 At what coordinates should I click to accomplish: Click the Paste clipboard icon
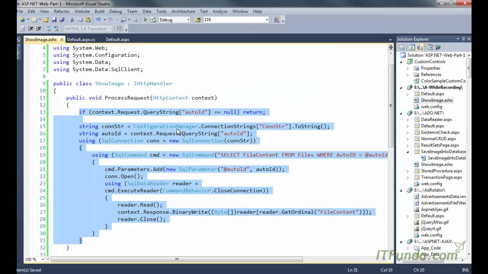88,20
